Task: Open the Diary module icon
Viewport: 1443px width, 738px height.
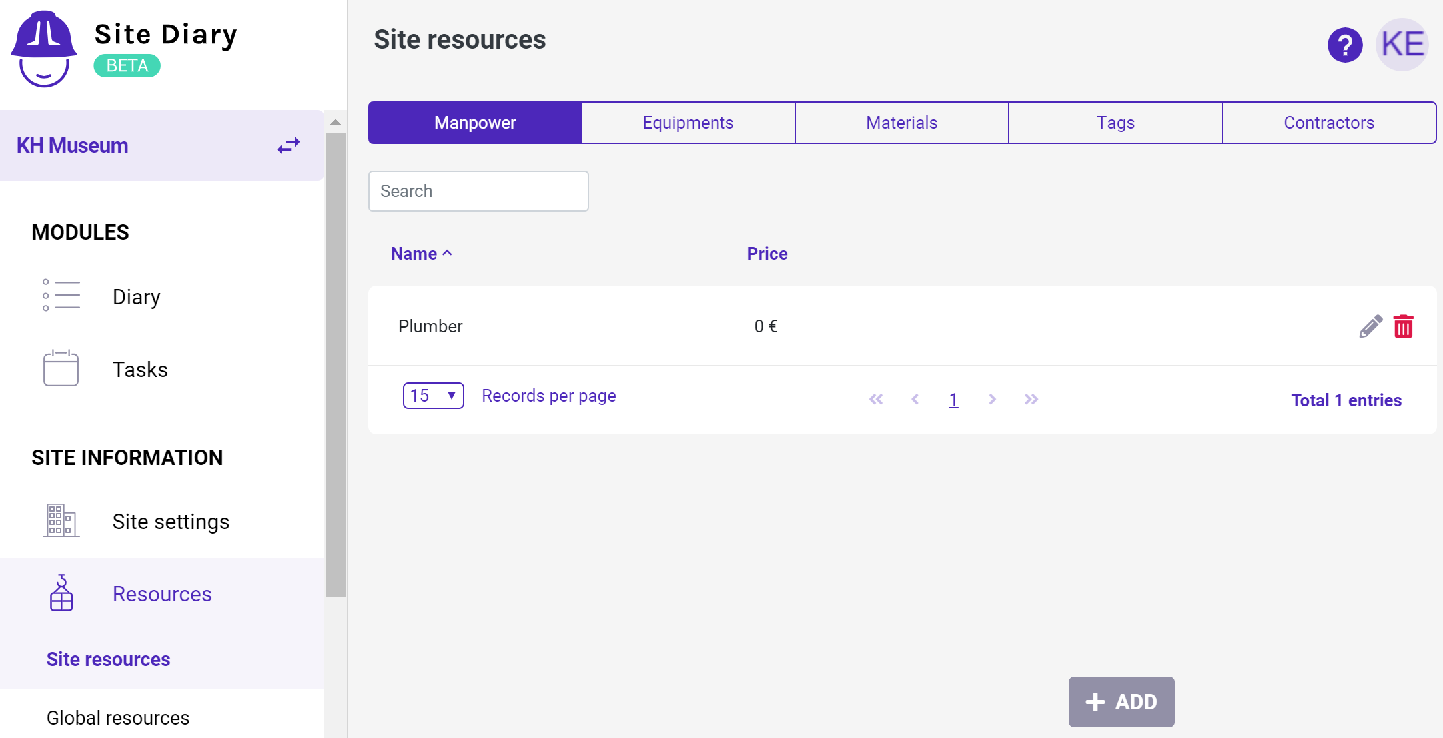Action: (x=60, y=296)
